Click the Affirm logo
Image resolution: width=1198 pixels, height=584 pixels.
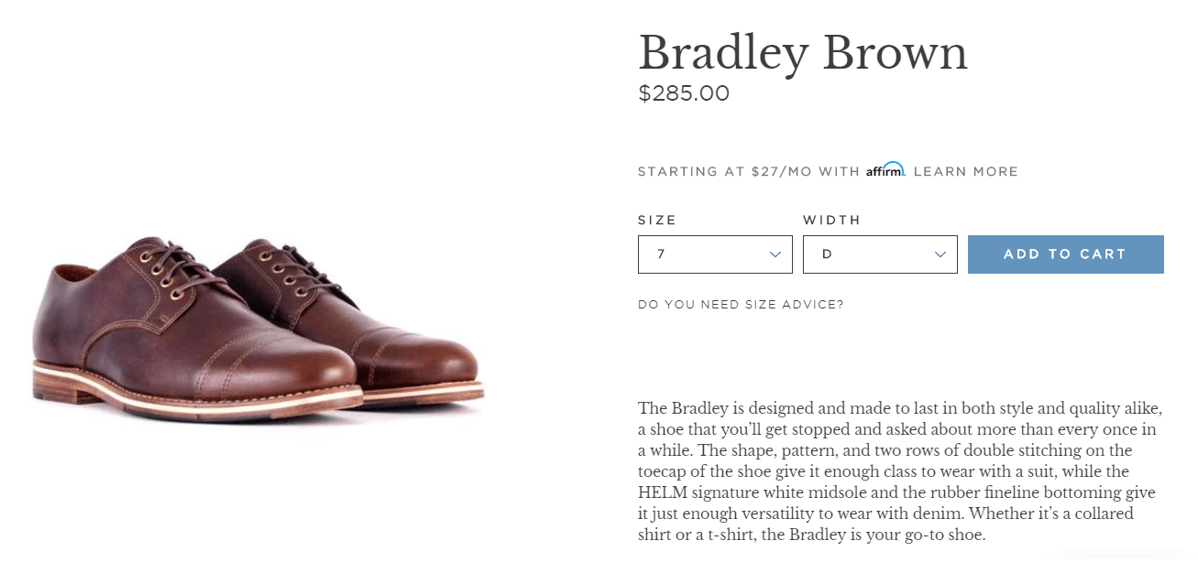(x=885, y=170)
